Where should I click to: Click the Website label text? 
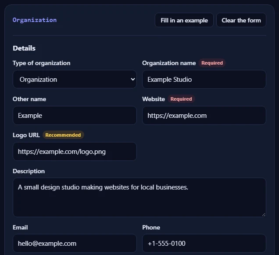point(154,99)
